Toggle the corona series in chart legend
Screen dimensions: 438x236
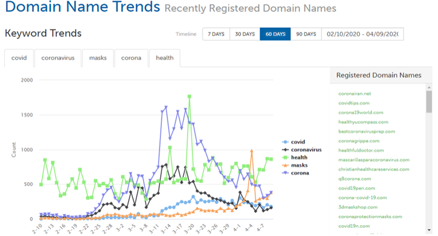click(295, 173)
